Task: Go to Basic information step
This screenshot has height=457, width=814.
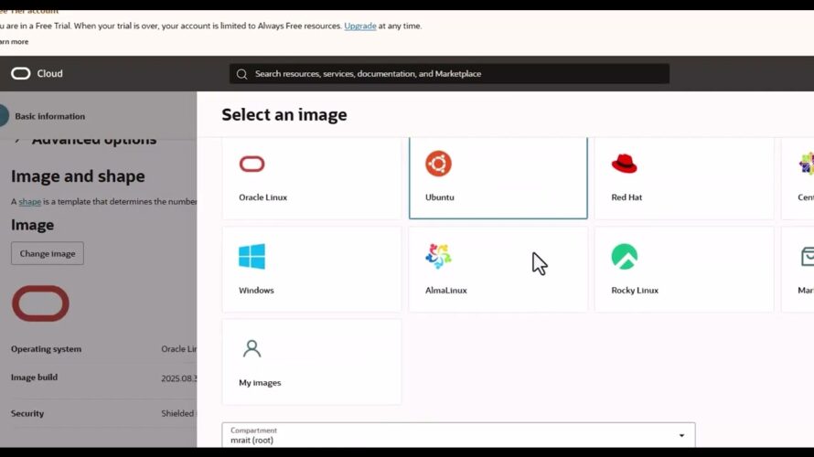Action: click(49, 116)
